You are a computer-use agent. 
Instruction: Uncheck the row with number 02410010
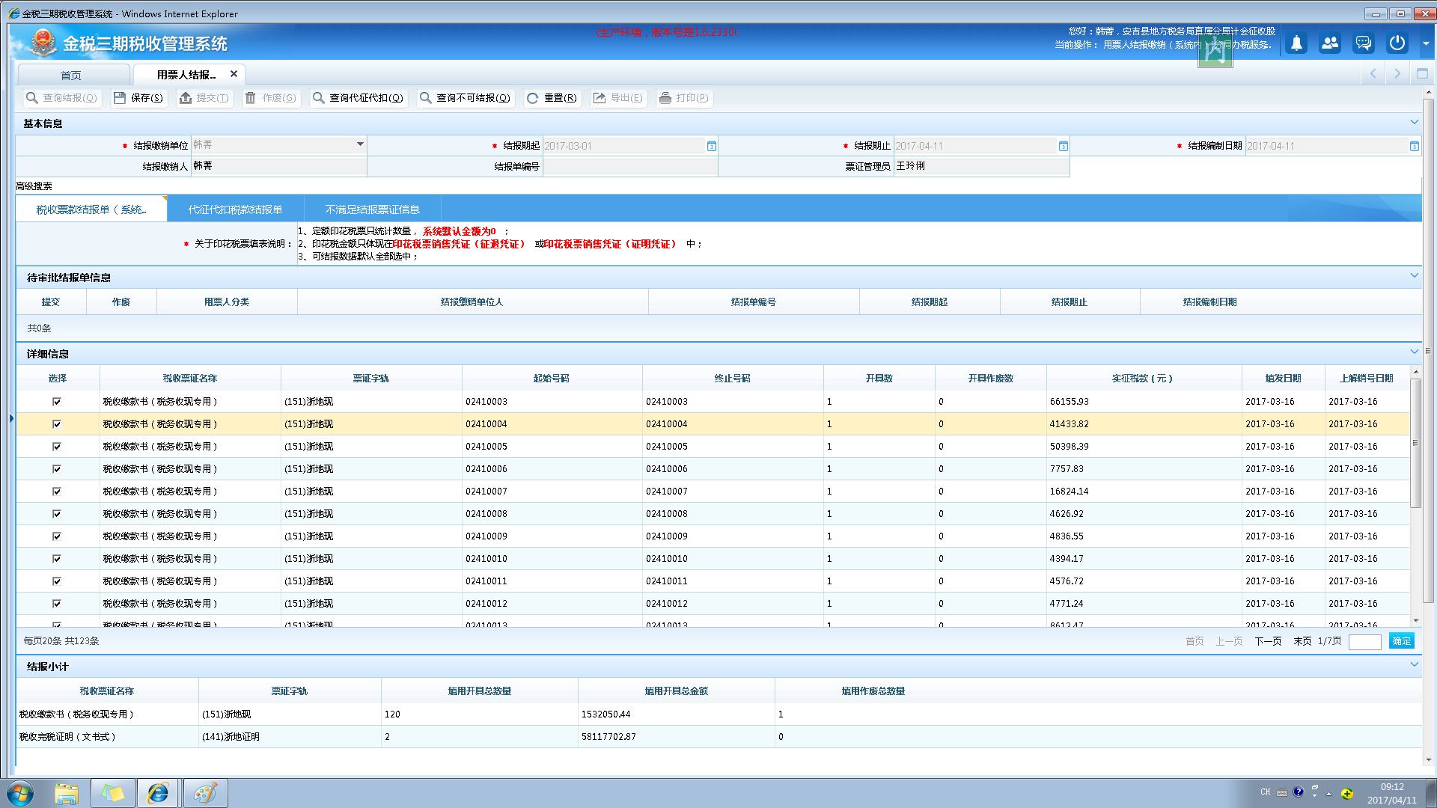57,559
